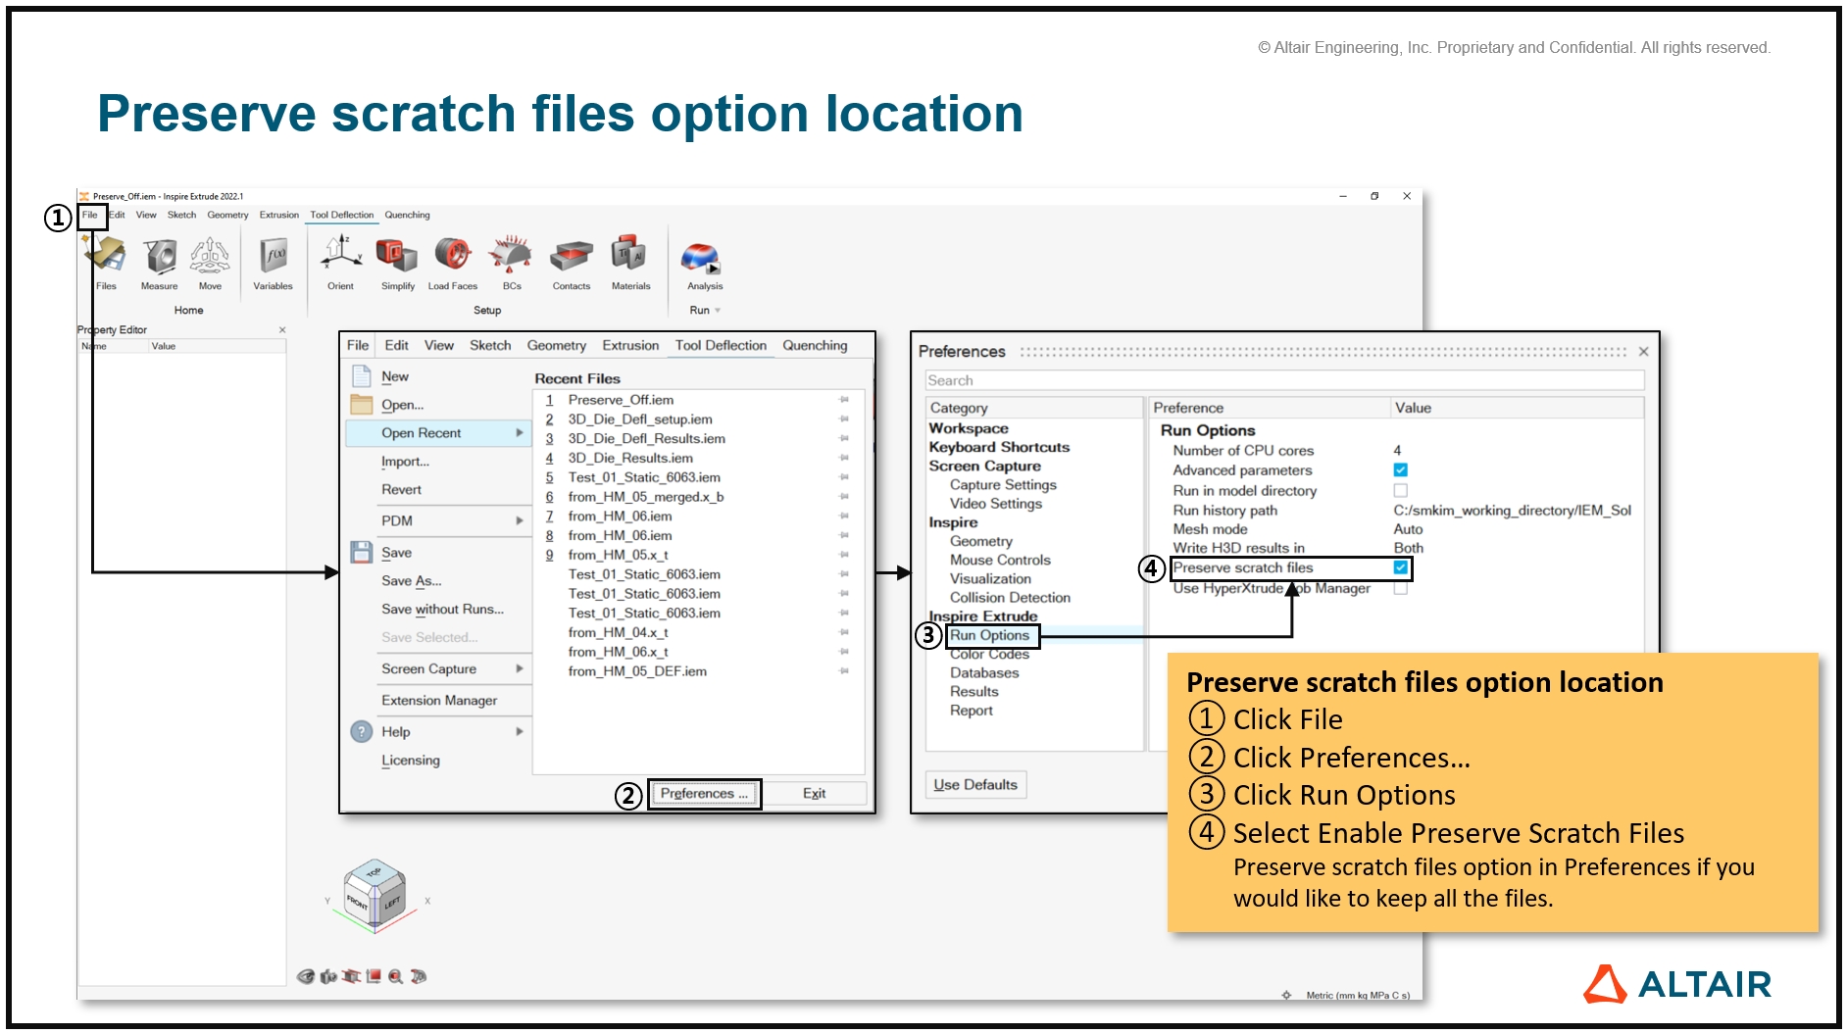The width and height of the screenshot is (1847, 1034).
Task: Open the Extrusion ribbon tab
Action: [279, 215]
